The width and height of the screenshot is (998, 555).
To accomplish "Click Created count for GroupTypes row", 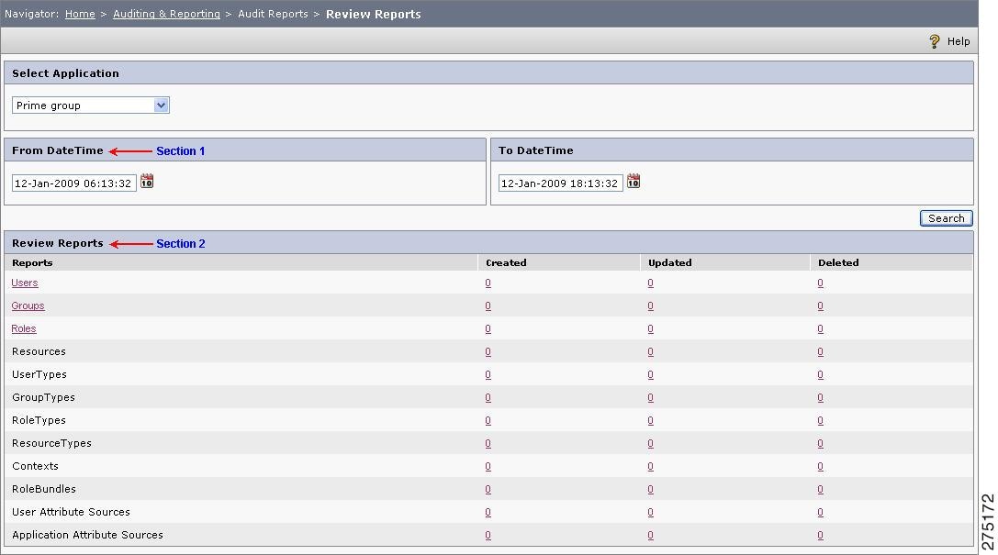I will (x=488, y=397).
